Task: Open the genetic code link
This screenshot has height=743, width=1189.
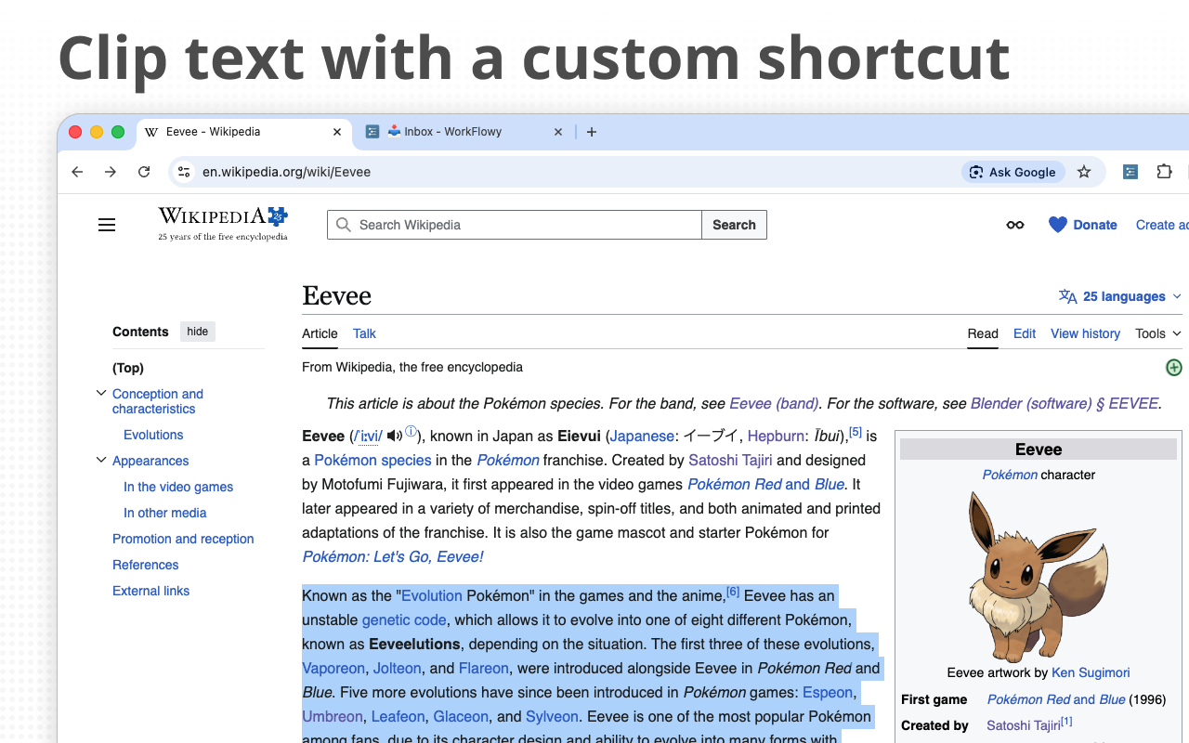Action: [x=404, y=619]
